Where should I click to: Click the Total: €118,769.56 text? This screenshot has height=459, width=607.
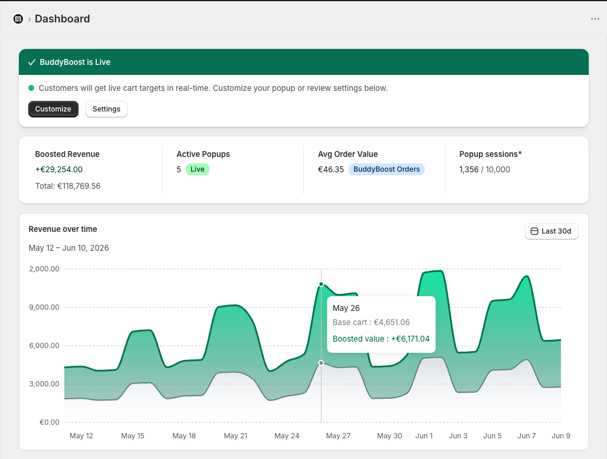point(68,186)
